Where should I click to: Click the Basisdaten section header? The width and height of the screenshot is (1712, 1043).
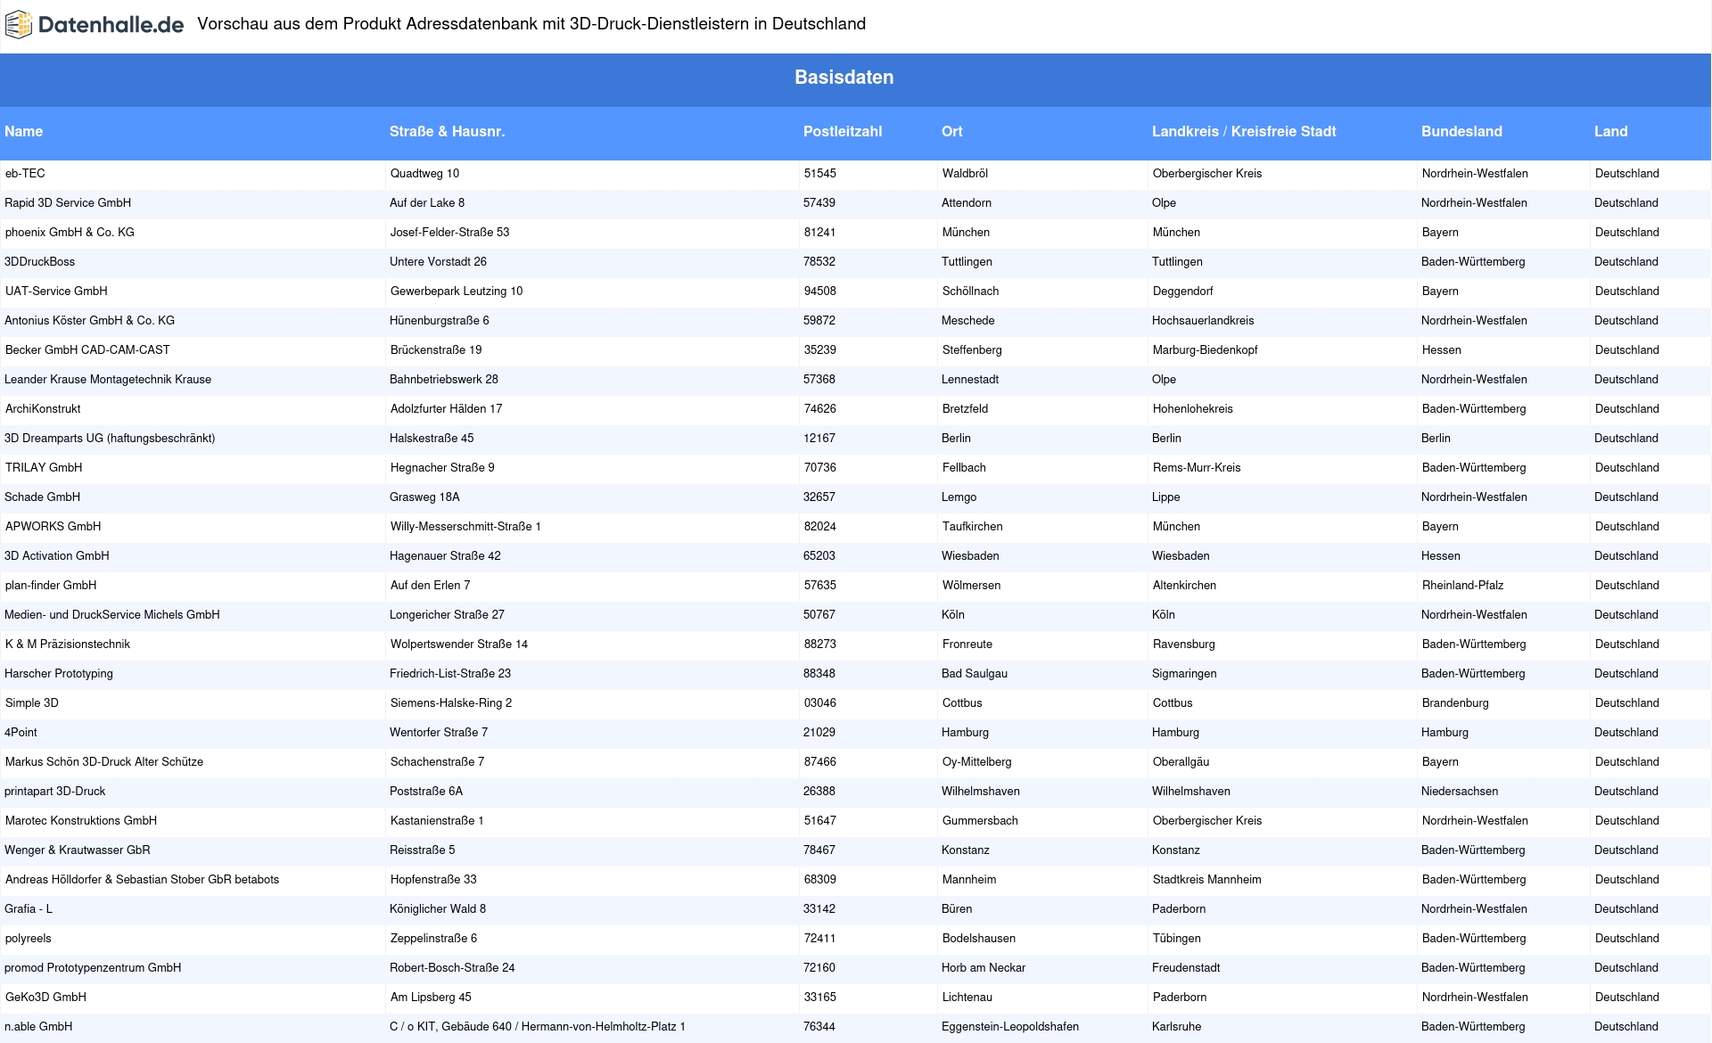(x=844, y=78)
